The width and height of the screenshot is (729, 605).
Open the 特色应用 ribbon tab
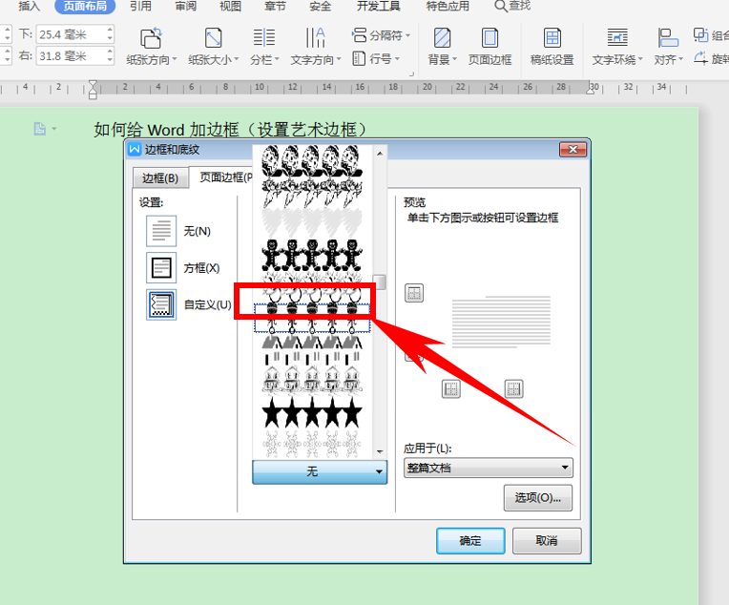coord(448,6)
